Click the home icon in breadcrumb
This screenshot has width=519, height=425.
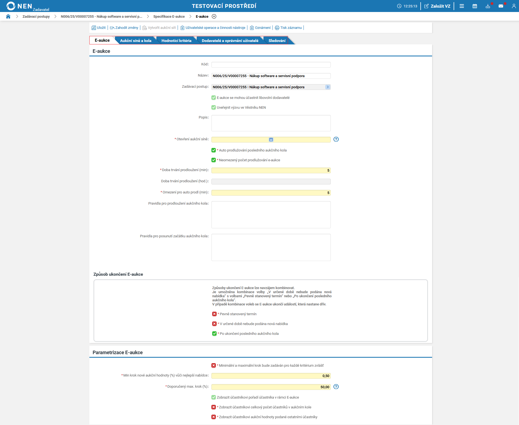pos(8,16)
